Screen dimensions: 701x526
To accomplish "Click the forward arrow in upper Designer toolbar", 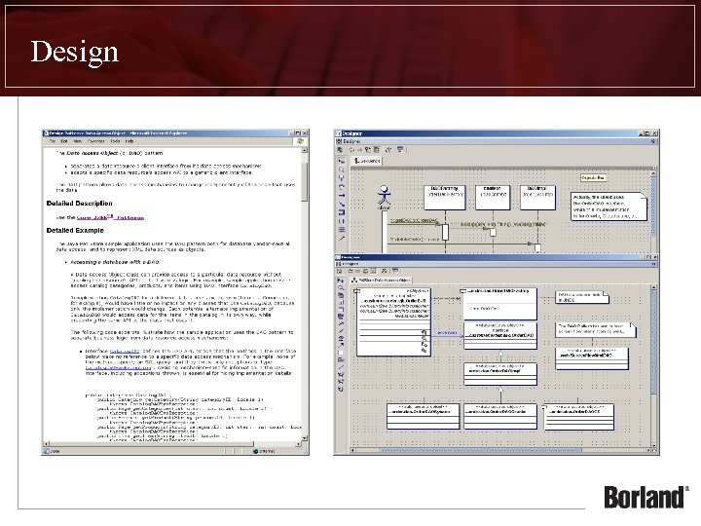I will tap(359, 150).
